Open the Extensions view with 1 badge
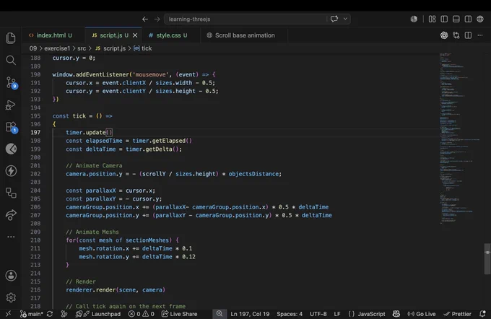The image size is (491, 319). 12,127
